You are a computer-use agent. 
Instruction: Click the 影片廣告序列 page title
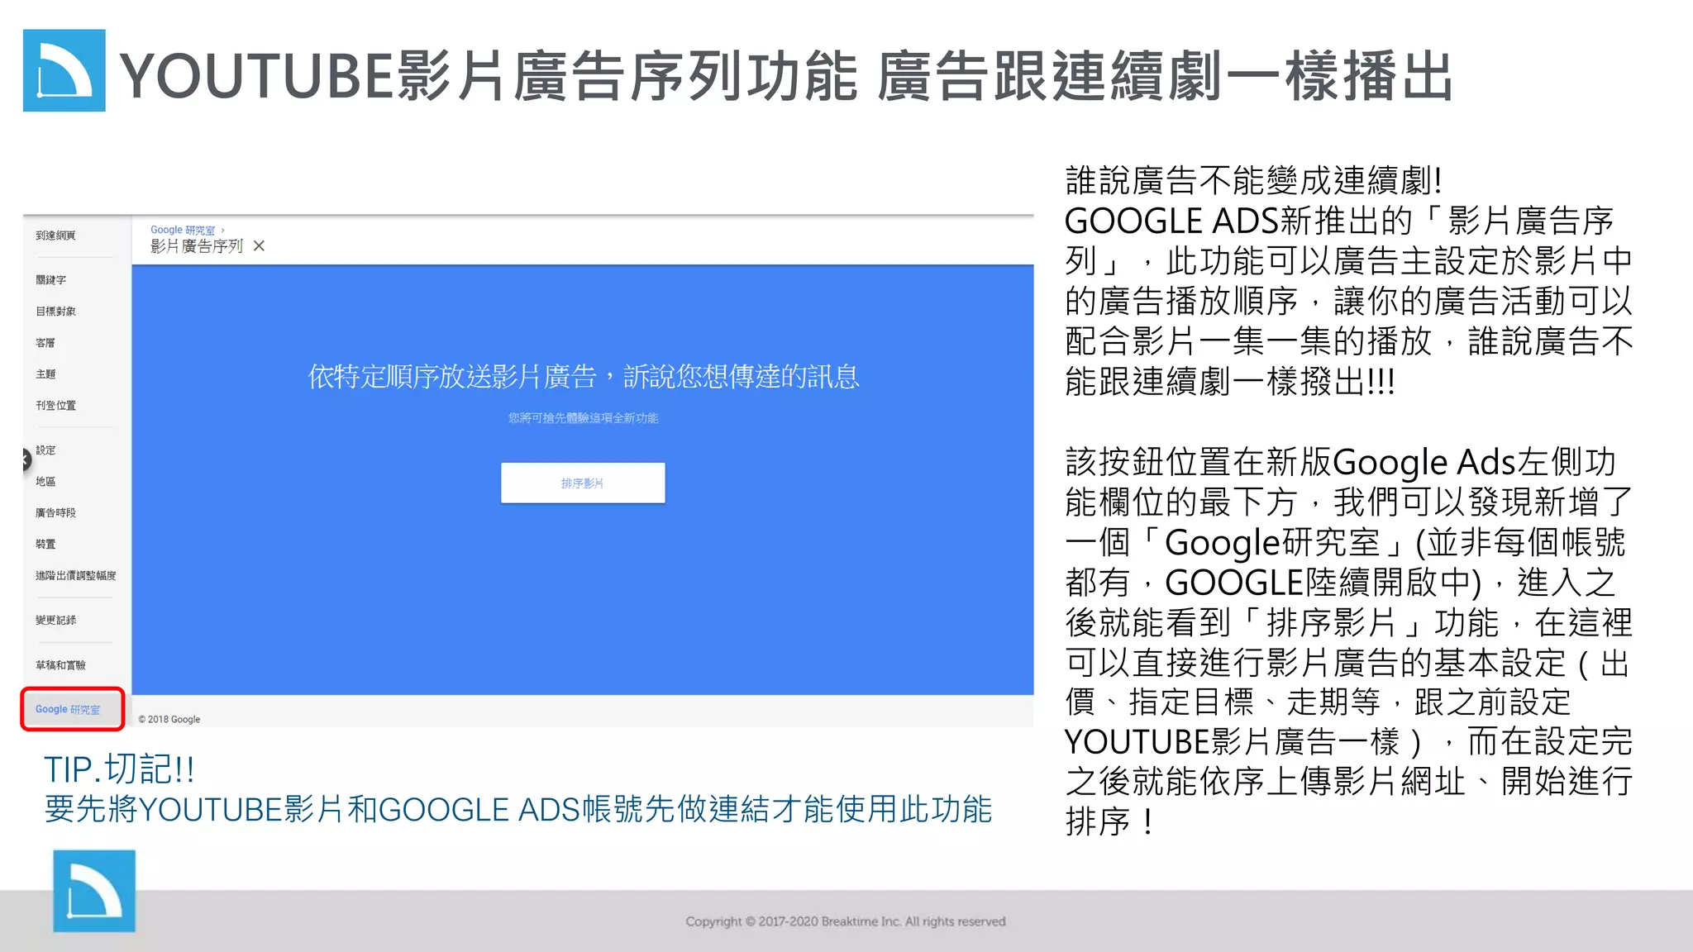tap(197, 246)
